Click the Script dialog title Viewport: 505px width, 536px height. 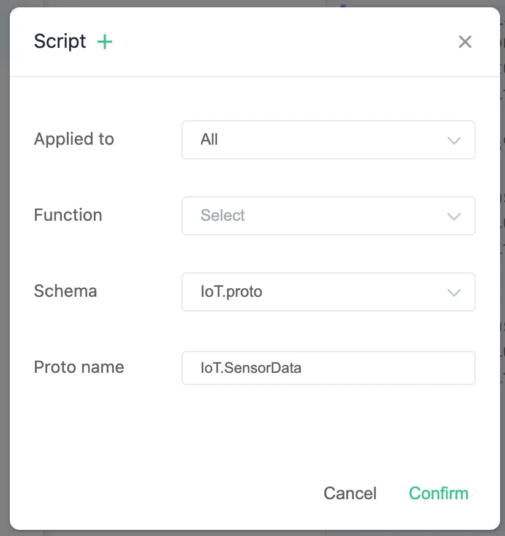[59, 41]
